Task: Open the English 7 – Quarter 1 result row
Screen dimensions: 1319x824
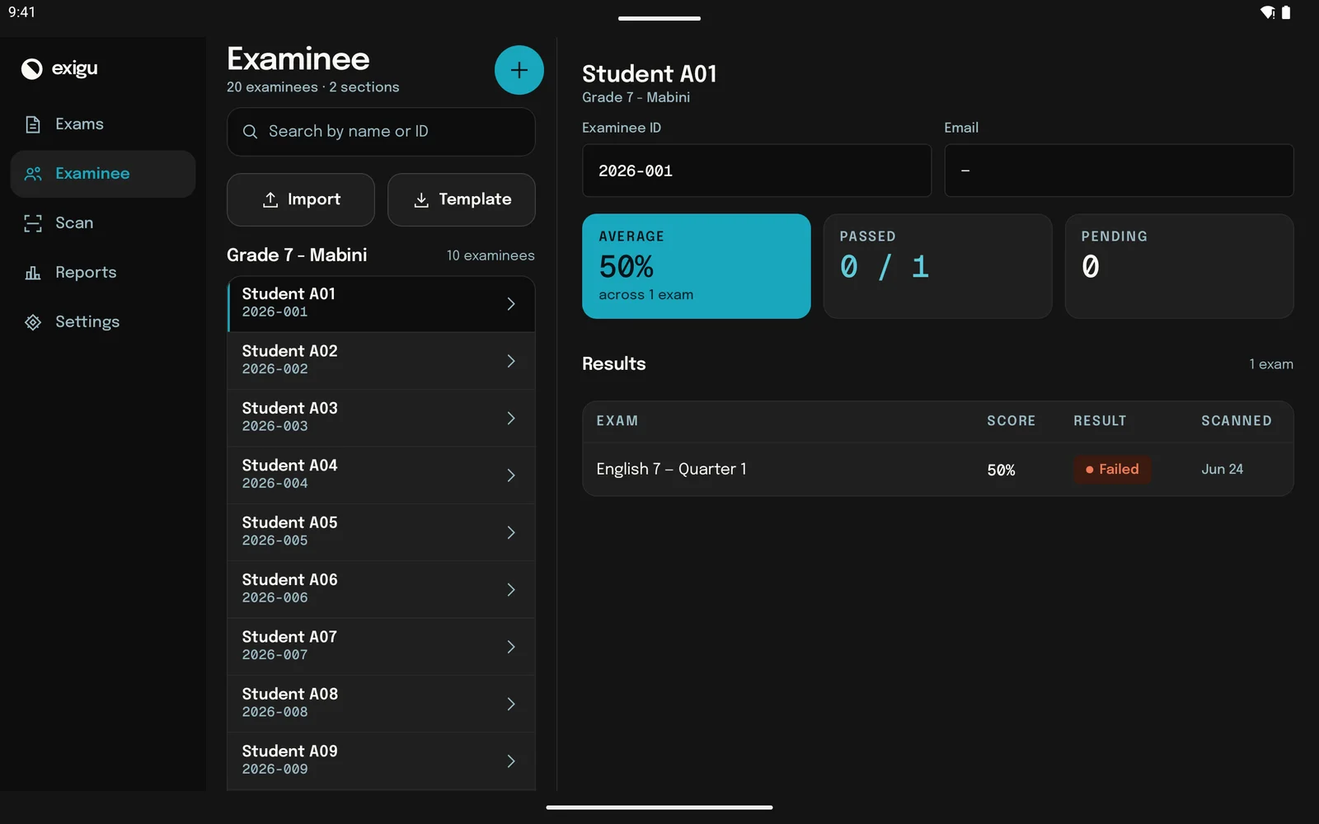Action: tap(937, 470)
